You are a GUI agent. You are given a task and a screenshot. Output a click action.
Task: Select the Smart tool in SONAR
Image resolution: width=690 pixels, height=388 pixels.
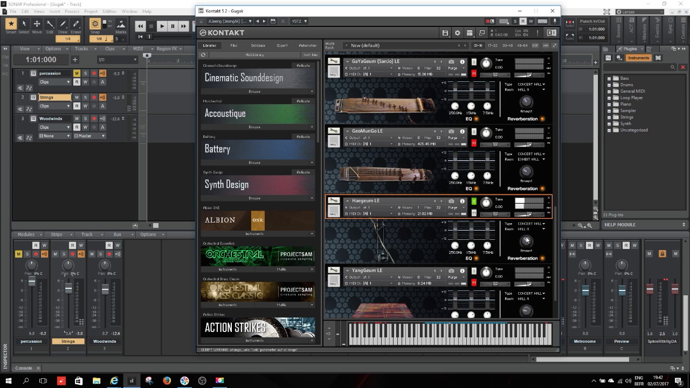click(x=11, y=24)
